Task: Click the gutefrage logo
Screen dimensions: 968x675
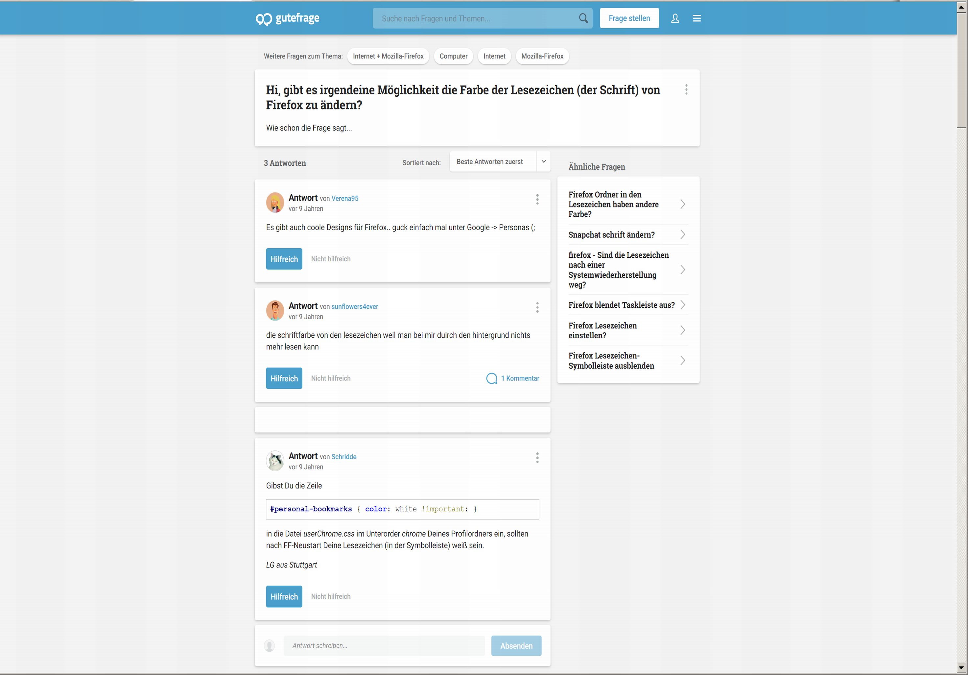Action: coord(287,18)
